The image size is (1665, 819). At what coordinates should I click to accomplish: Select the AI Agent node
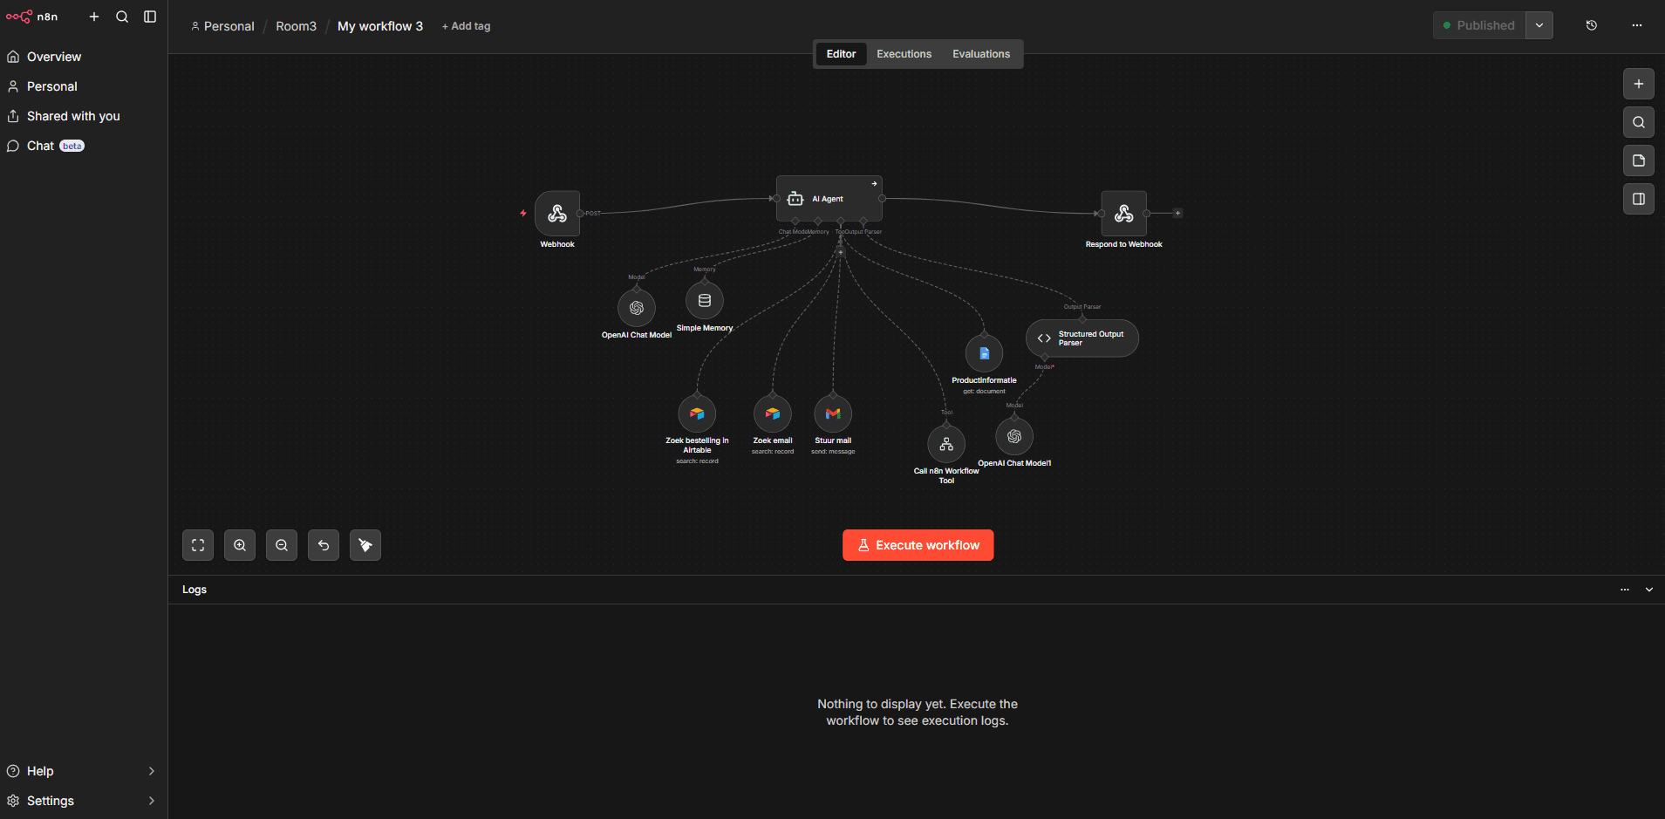coord(829,199)
